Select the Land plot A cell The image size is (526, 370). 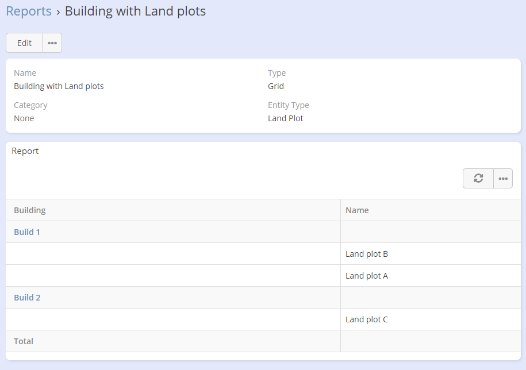[367, 276]
